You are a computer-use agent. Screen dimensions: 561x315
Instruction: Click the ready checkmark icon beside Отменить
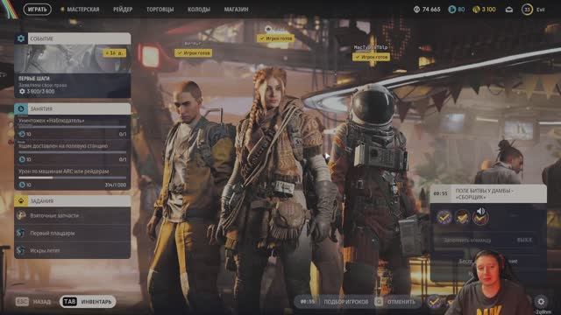pos(434,302)
